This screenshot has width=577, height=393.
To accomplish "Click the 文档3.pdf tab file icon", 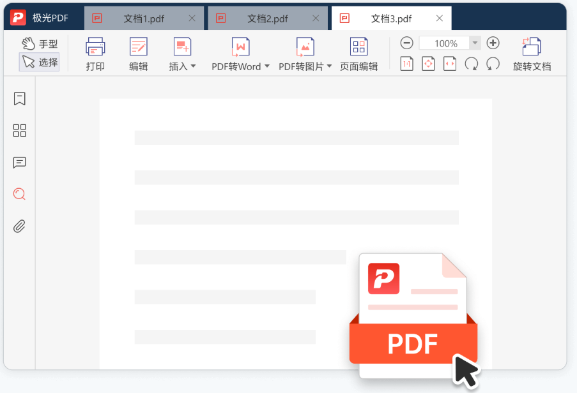I will 344,18.
